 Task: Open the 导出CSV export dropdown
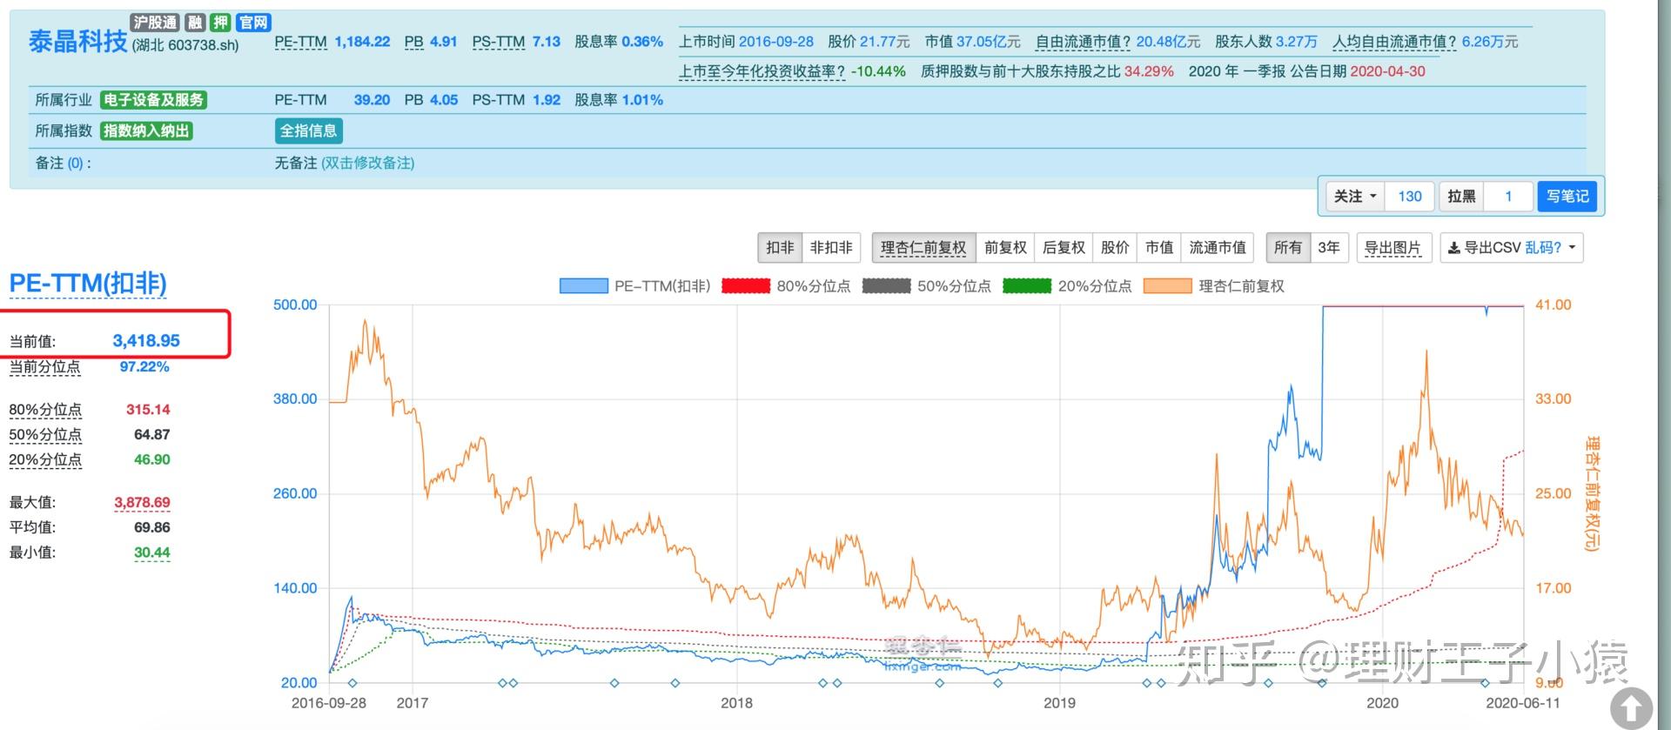[x=1512, y=248]
